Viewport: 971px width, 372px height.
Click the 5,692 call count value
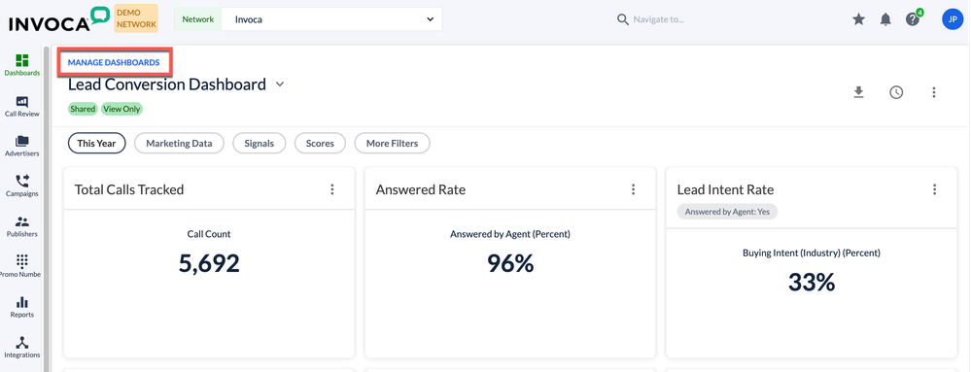click(x=209, y=263)
